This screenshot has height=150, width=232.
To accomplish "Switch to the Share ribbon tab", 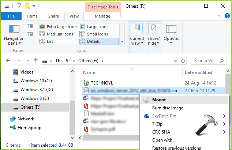I will click(x=53, y=16).
